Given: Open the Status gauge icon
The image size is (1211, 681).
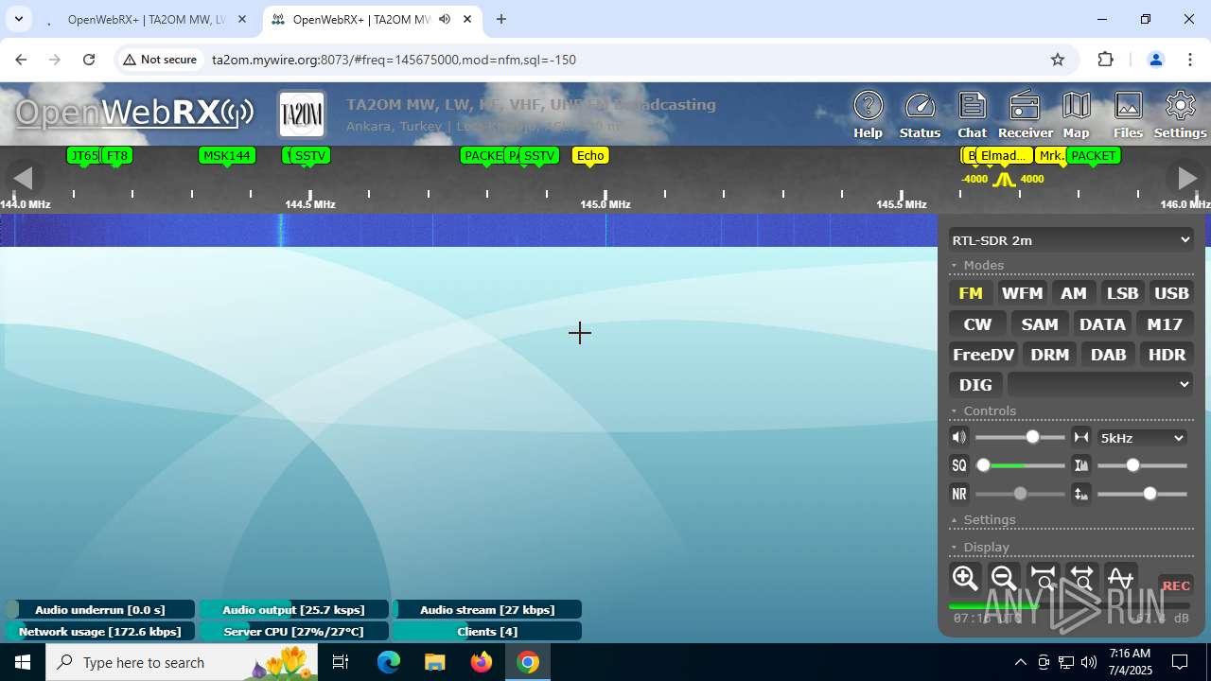Looking at the screenshot, I should 920,115.
